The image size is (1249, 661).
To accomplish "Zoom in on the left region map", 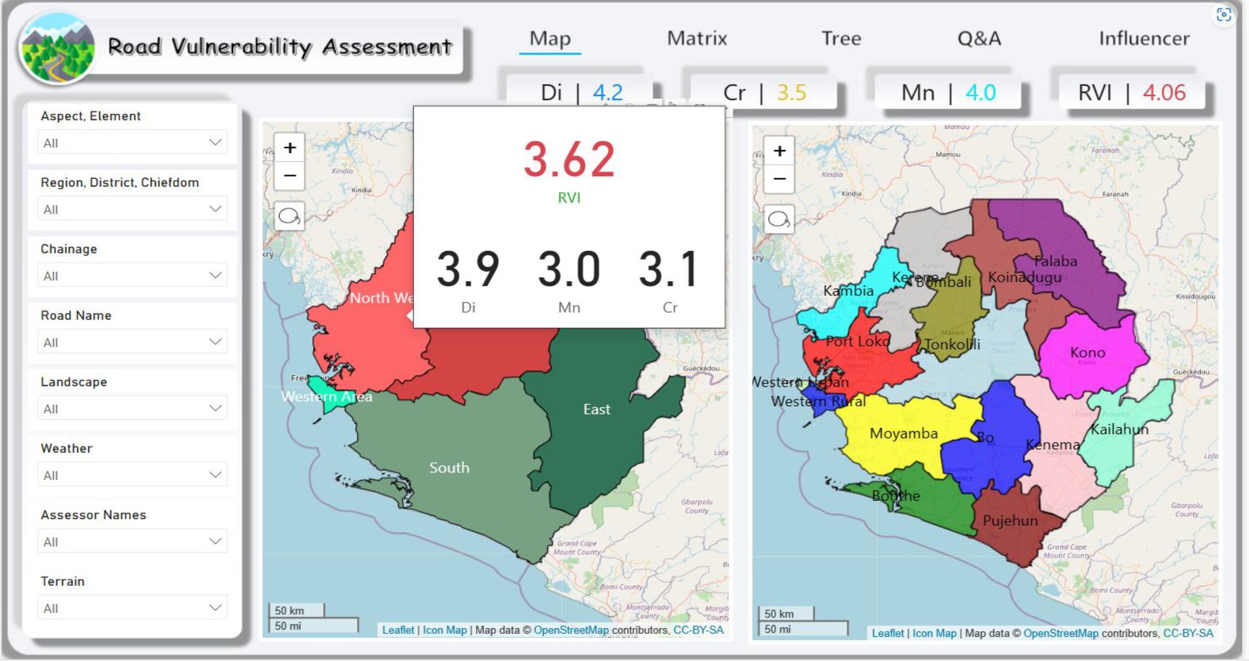I will pyautogui.click(x=289, y=148).
